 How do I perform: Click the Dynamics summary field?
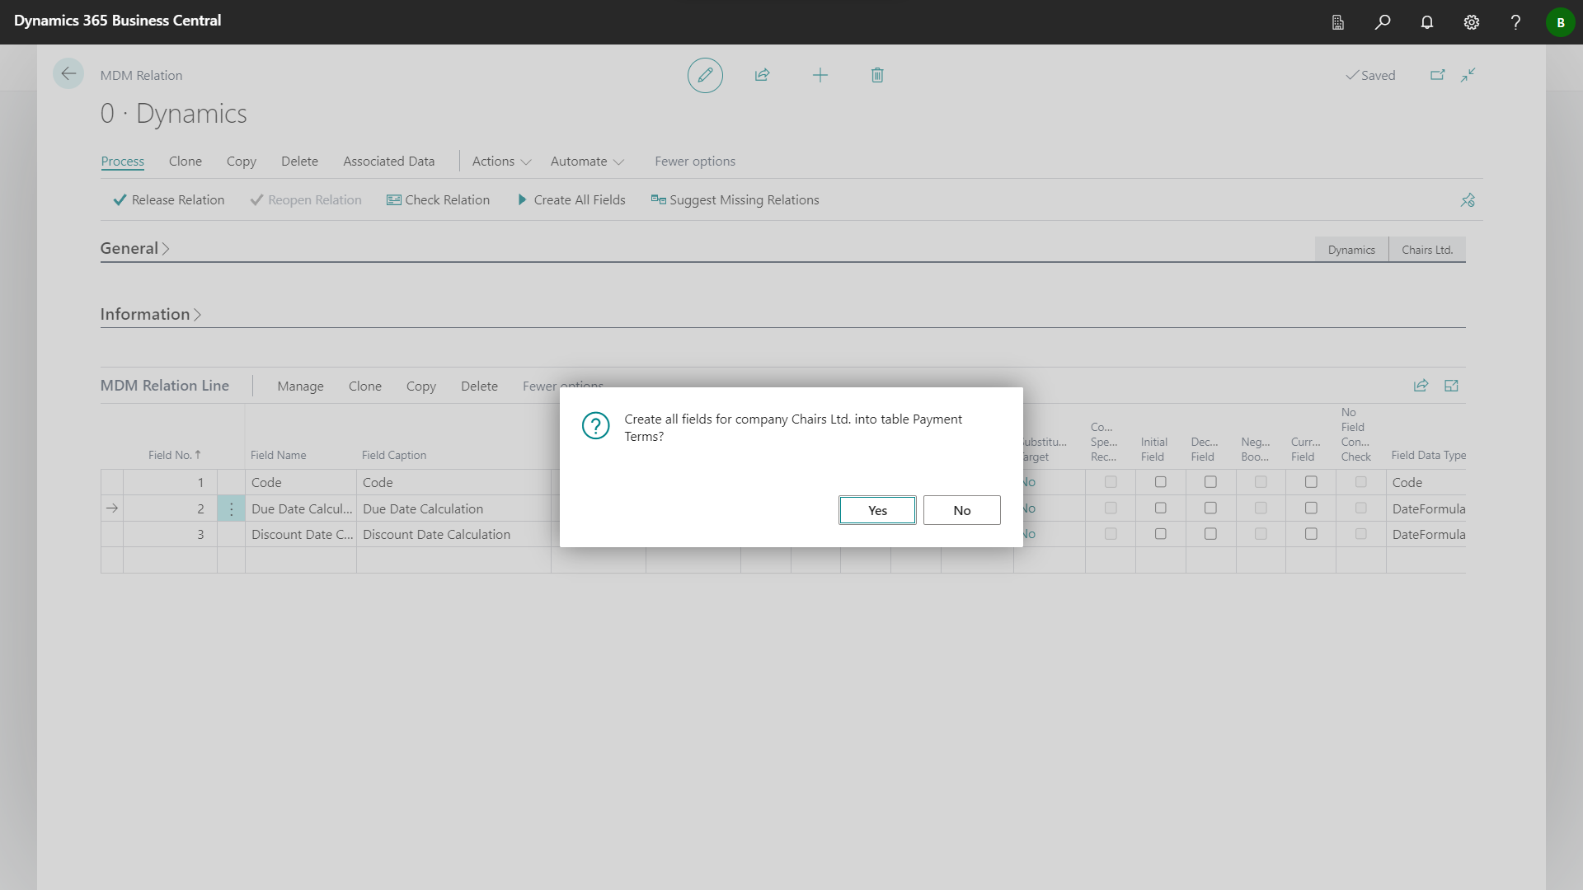coord(1351,250)
